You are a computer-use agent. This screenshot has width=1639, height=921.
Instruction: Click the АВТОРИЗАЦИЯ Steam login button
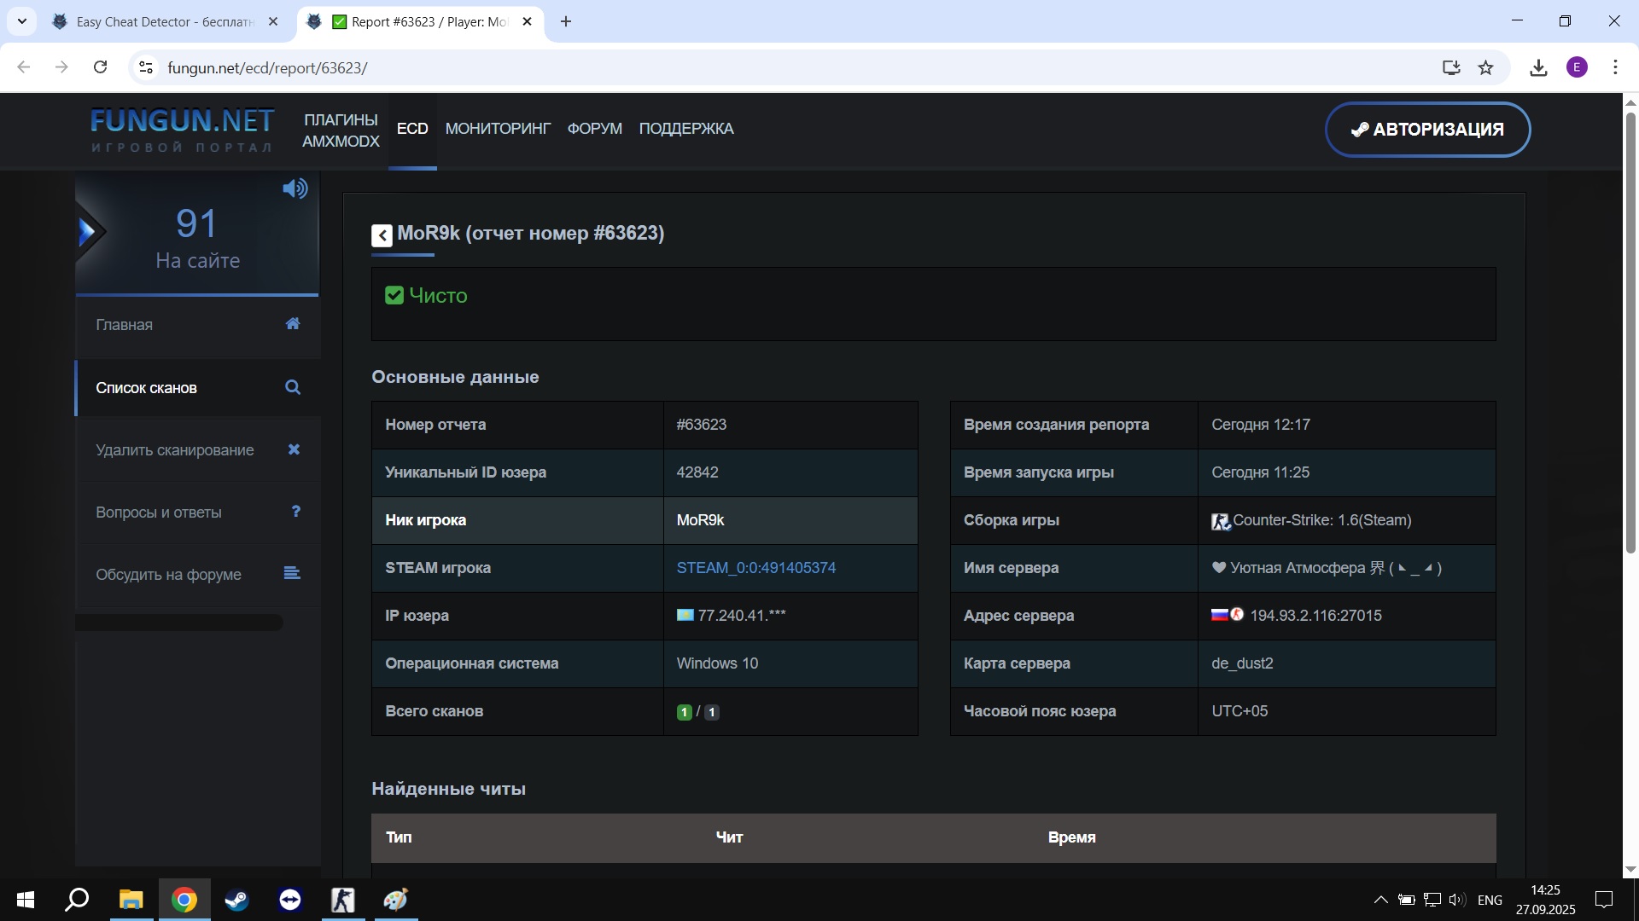[1427, 130]
